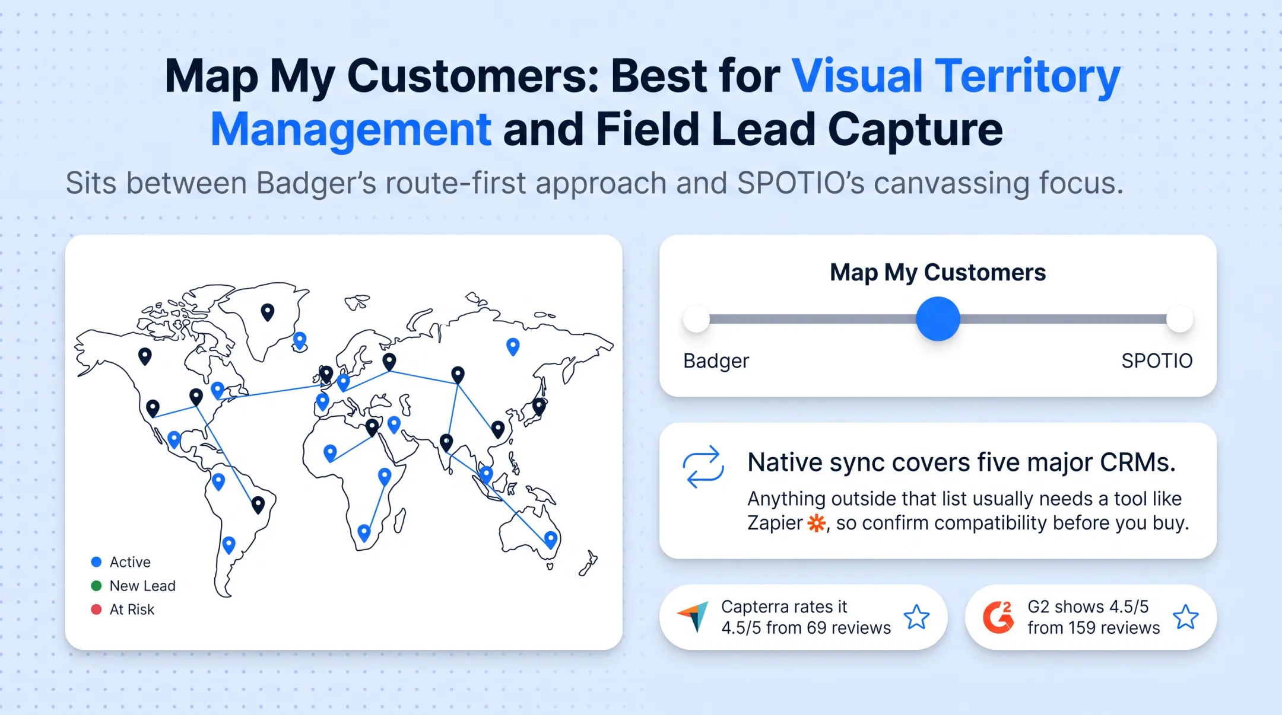Click the star icon in the G2 card
Image resolution: width=1282 pixels, height=715 pixels.
point(1186,617)
